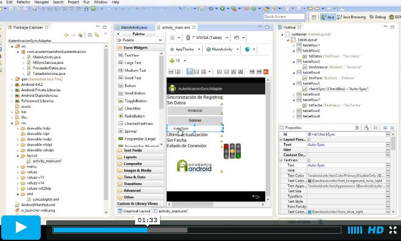Open the screen orientation dropdown
The image size is (401, 241).
[239, 38]
